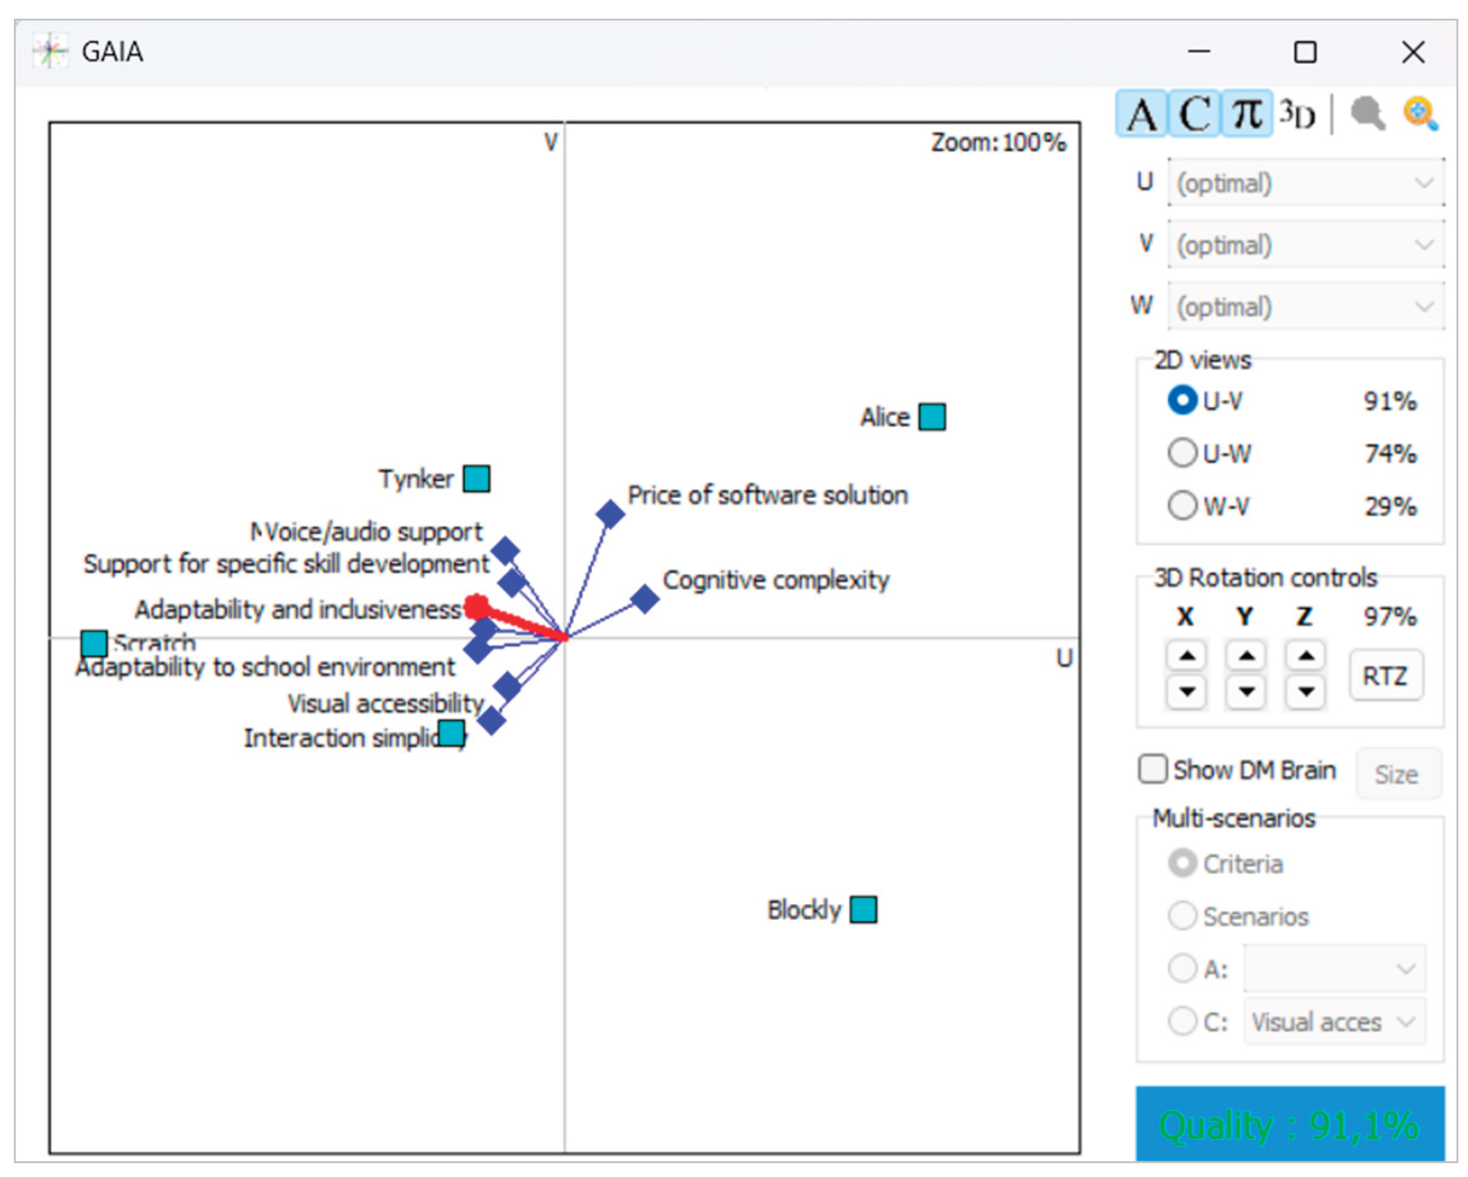Viewport: 1468px width, 1177px height.
Task: Toggle the C (criteria) display button
Action: pyautogui.click(x=1194, y=113)
